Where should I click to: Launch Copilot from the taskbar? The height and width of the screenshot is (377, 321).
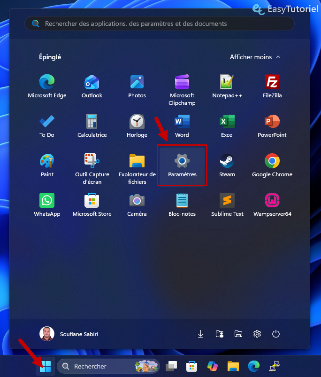pyautogui.click(x=213, y=366)
